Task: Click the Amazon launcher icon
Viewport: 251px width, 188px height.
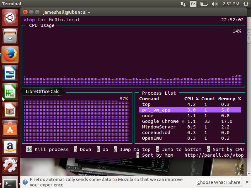Action: tap(10, 147)
